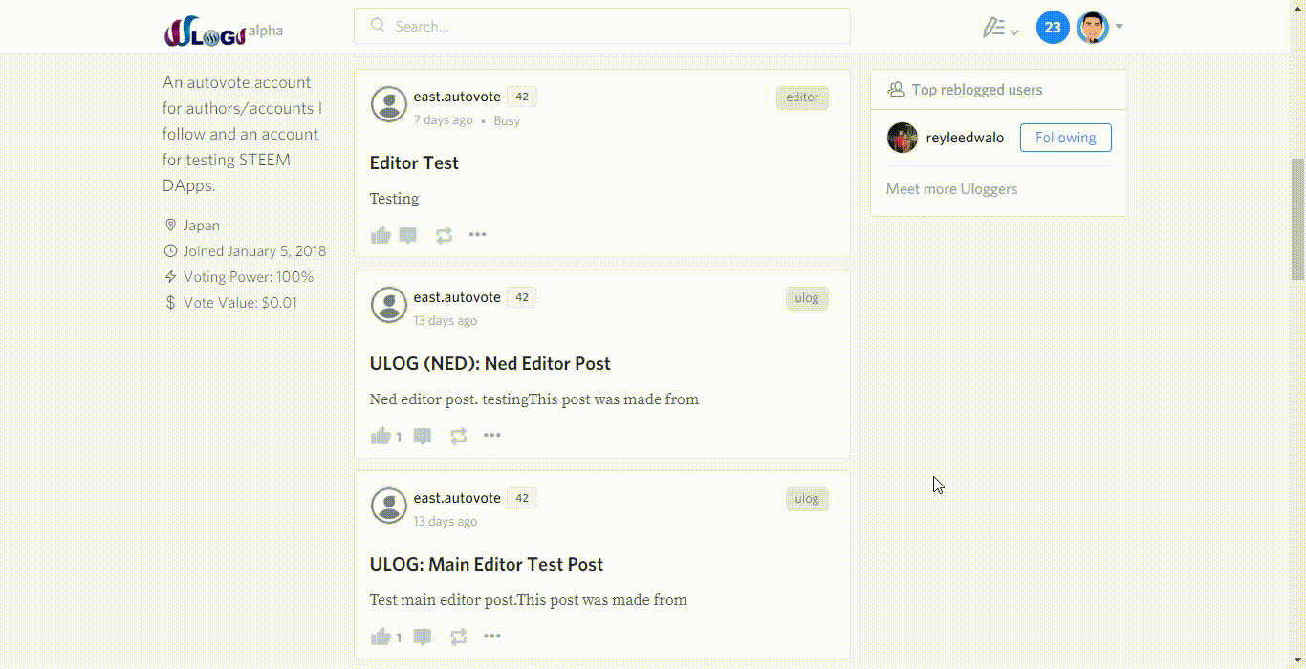Viewport: 1306px width, 669px height.
Task: Click author avatar on Ned Editor Post
Action: [389, 305]
